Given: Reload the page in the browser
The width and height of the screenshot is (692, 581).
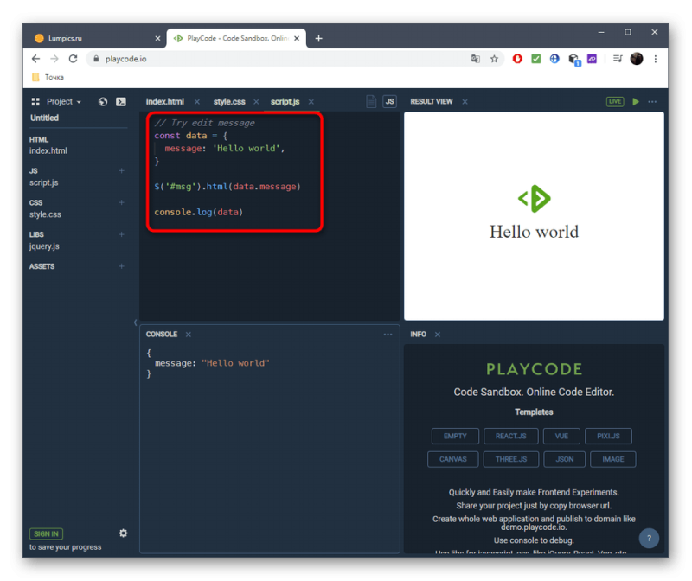Looking at the screenshot, I should 74,59.
